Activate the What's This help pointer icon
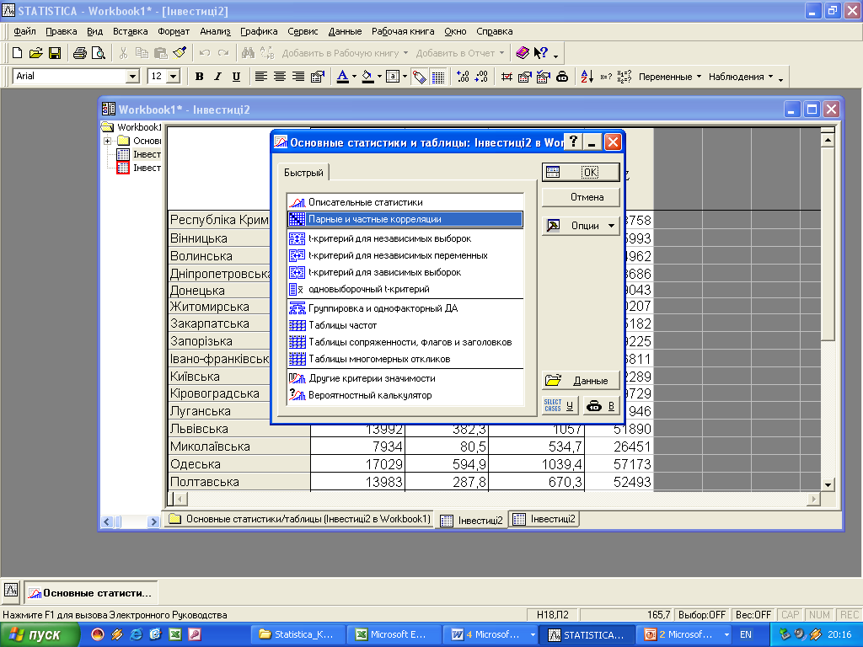 coord(540,53)
